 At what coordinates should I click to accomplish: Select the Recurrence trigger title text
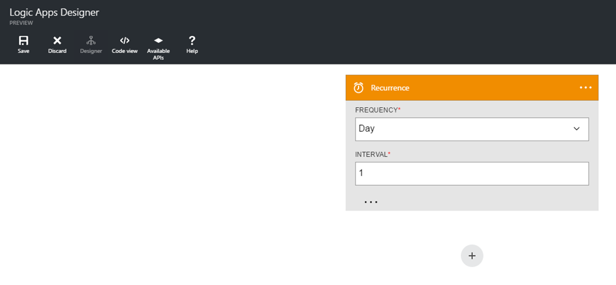coord(390,88)
